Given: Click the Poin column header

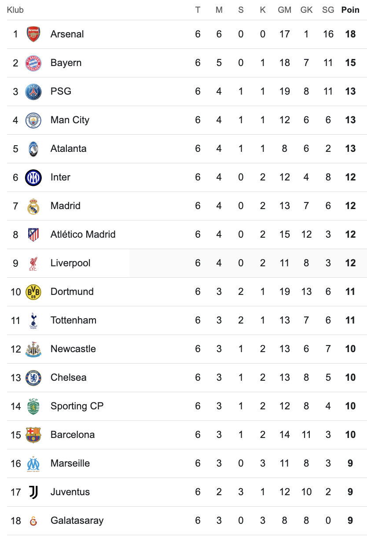Looking at the screenshot, I should 350,10.
